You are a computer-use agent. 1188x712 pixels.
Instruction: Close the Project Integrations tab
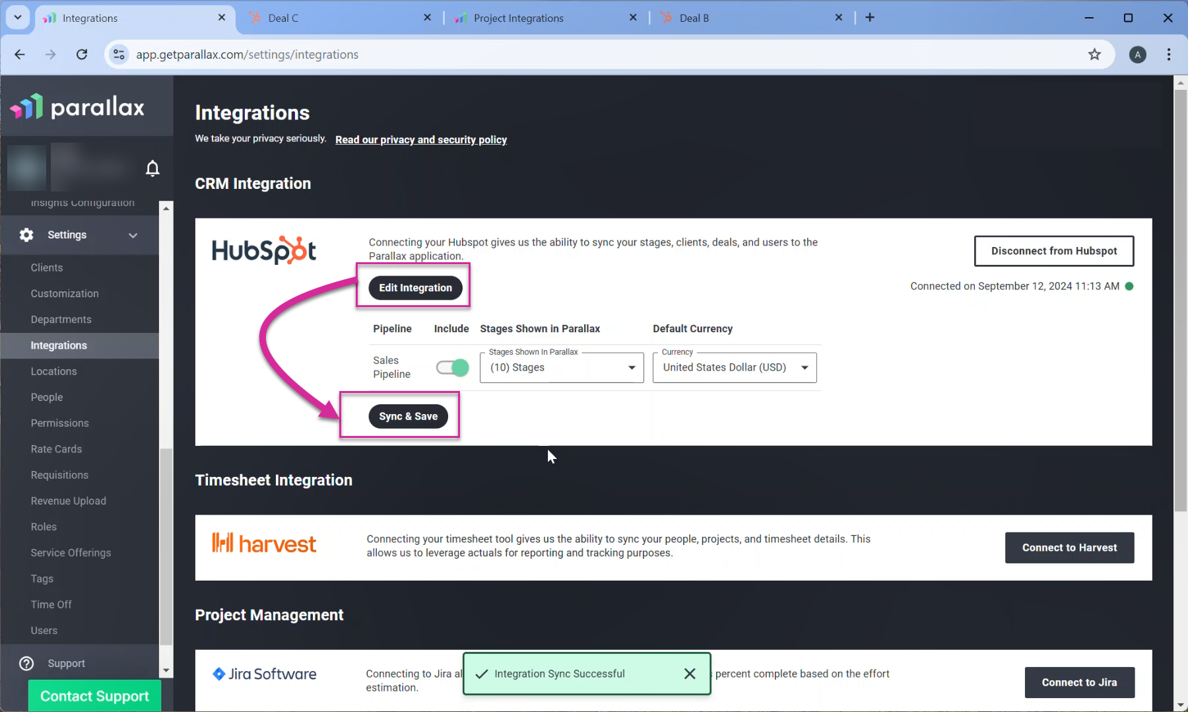point(633,18)
